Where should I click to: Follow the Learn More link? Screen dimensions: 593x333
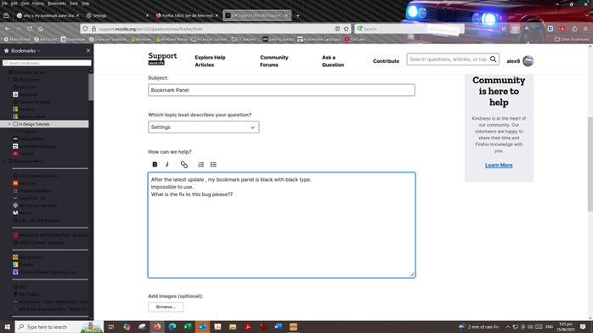499,165
